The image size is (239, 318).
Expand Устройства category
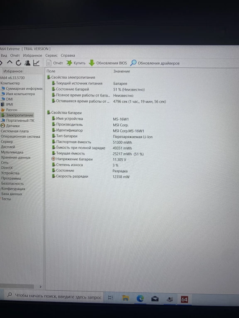click(x=10, y=173)
